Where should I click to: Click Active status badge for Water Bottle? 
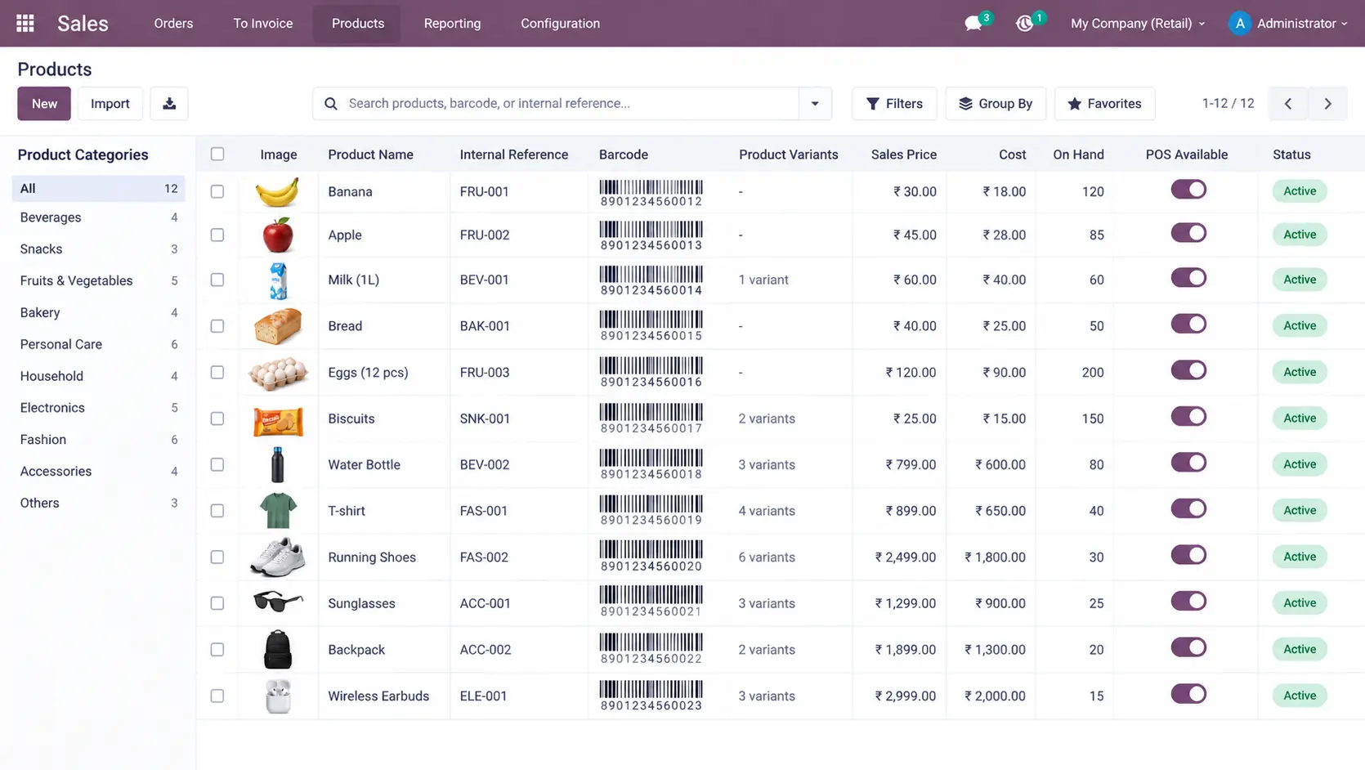point(1300,464)
